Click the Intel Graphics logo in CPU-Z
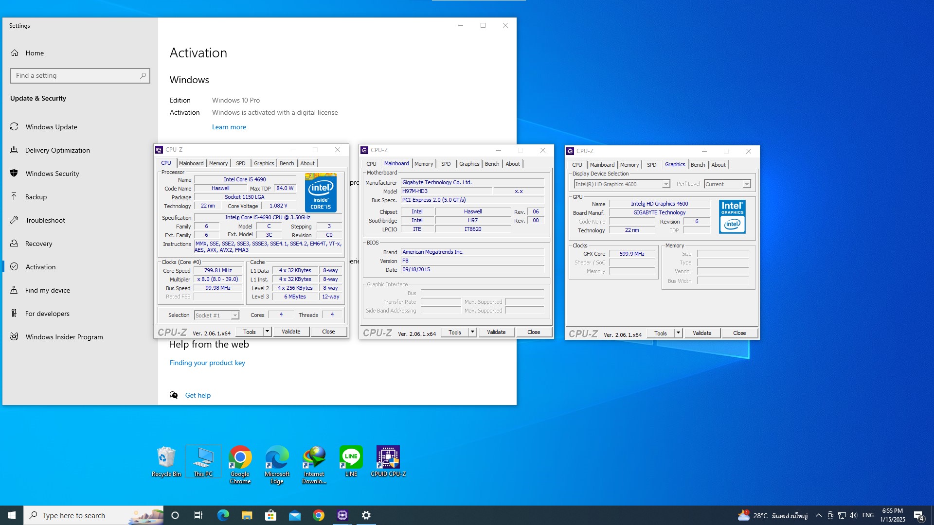Image resolution: width=934 pixels, height=525 pixels. click(x=732, y=217)
